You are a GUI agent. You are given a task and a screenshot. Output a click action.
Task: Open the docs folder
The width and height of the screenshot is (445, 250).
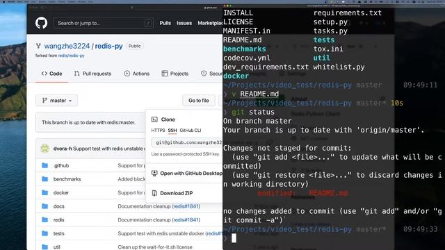(x=58, y=206)
